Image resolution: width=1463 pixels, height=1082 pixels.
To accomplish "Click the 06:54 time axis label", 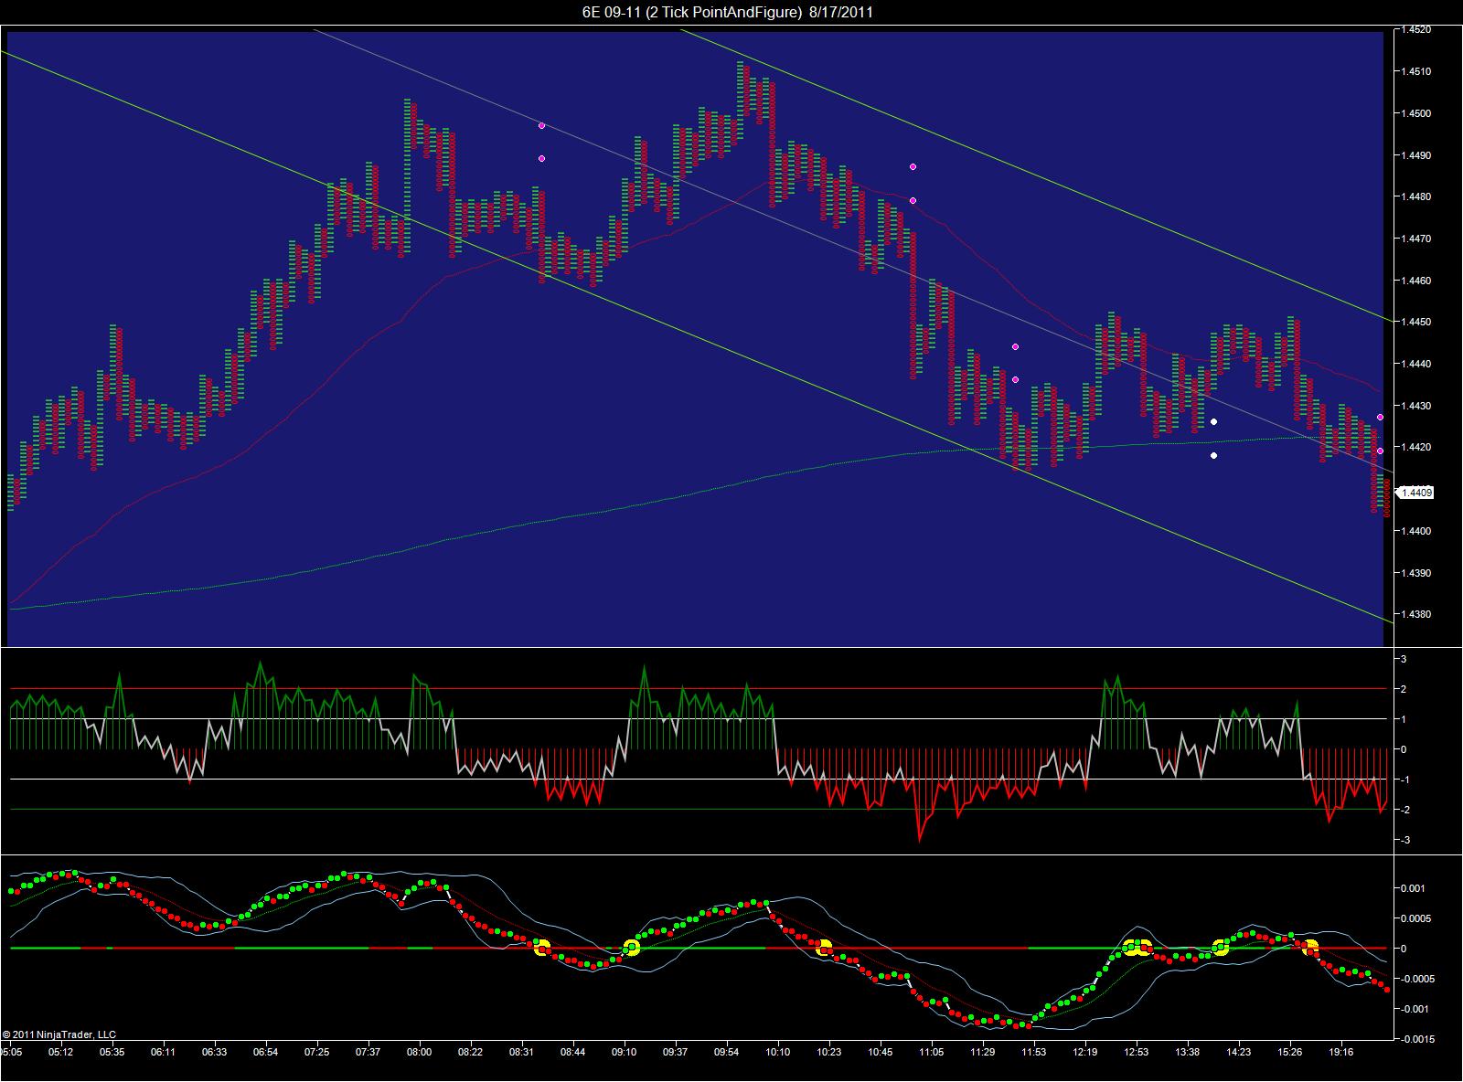I will tap(265, 1052).
